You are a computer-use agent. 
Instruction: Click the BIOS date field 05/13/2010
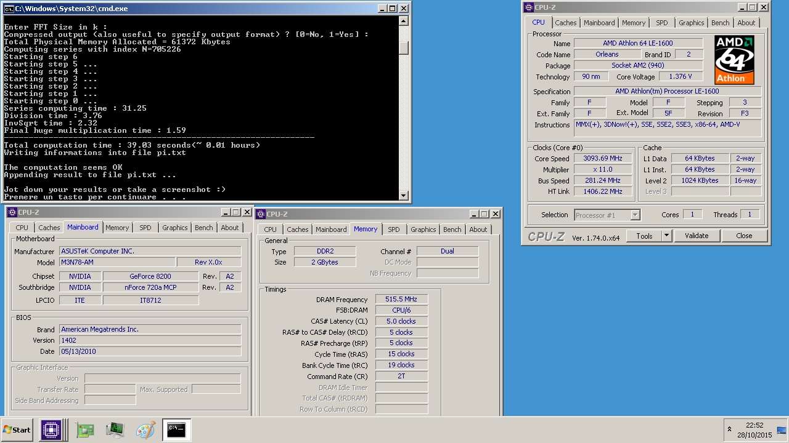pyautogui.click(x=150, y=352)
